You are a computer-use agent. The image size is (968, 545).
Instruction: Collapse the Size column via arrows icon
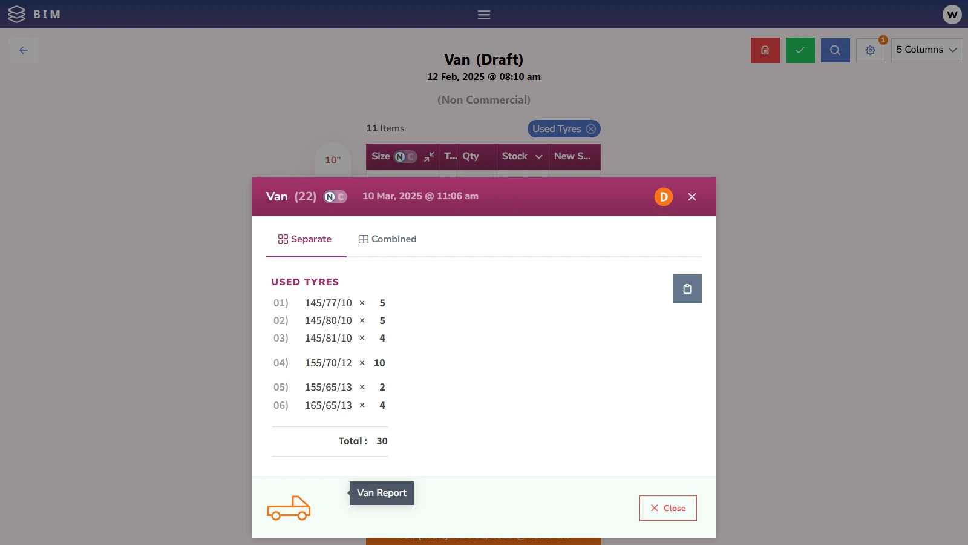(x=430, y=157)
